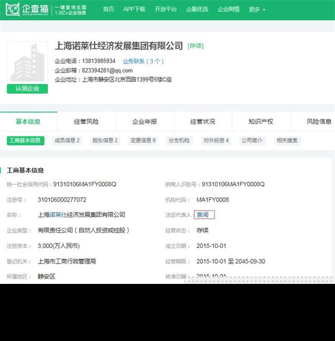The height and width of the screenshot is (341, 335).
Task: Open the 经营状况 tab
Action: coord(203,122)
